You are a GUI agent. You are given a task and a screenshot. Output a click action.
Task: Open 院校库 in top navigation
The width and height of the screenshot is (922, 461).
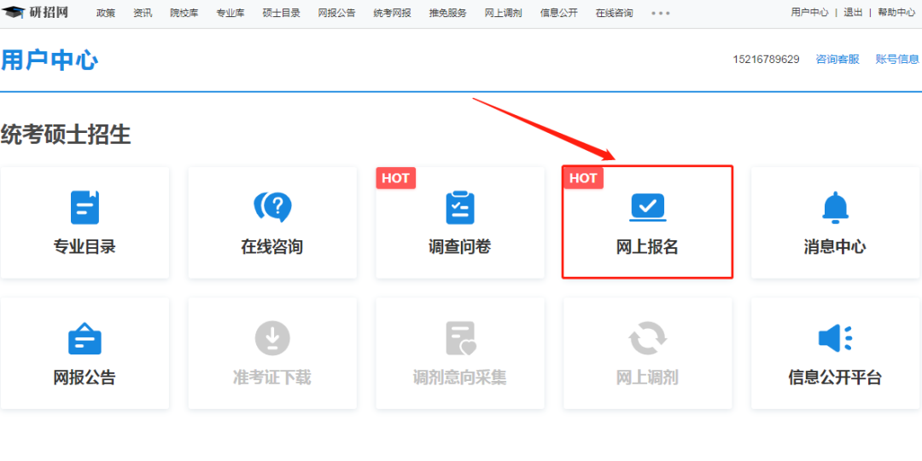pyautogui.click(x=184, y=13)
